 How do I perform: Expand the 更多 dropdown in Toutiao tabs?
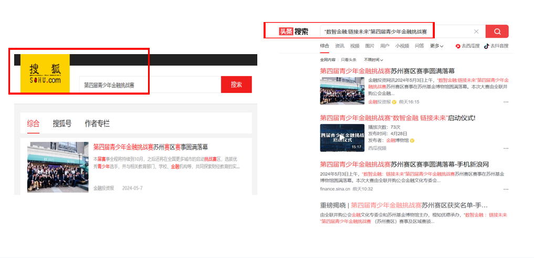(437, 46)
